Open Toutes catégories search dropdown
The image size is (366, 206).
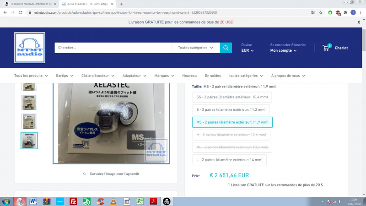coord(196,48)
